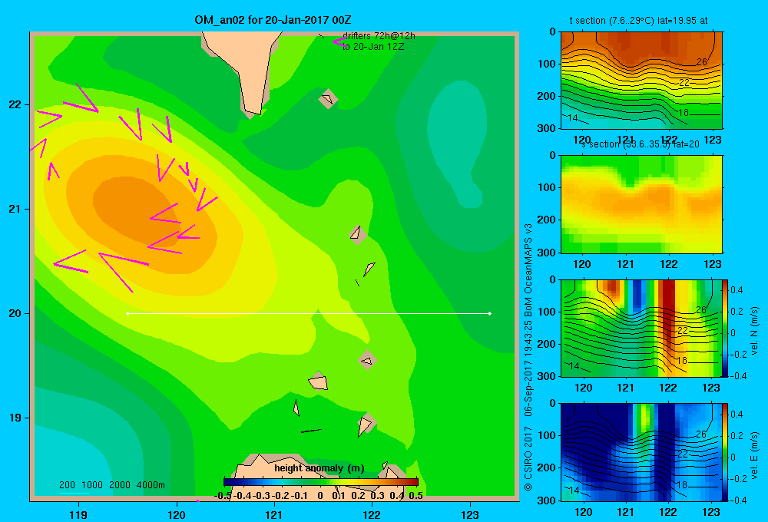Click the 'drifters 72h@12h' legend text
The height and width of the screenshot is (522, 768).
pyautogui.click(x=379, y=36)
